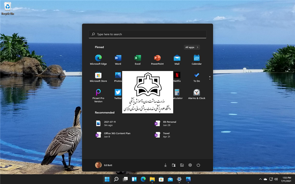This screenshot has width=295, height=184.
Task: Open the EB-Personal recommended notebook
Action: [166, 123]
